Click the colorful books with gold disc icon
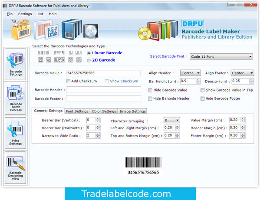This screenshot has height=200, width=260. pos(158,30)
